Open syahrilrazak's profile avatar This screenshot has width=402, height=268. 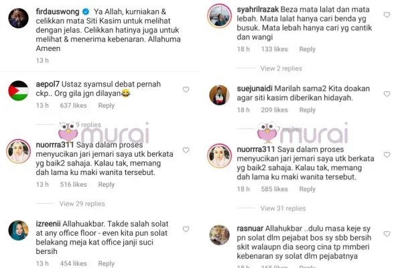pos(220,16)
